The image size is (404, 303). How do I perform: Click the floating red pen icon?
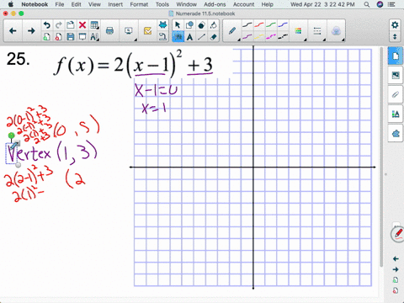pyautogui.click(x=398, y=234)
